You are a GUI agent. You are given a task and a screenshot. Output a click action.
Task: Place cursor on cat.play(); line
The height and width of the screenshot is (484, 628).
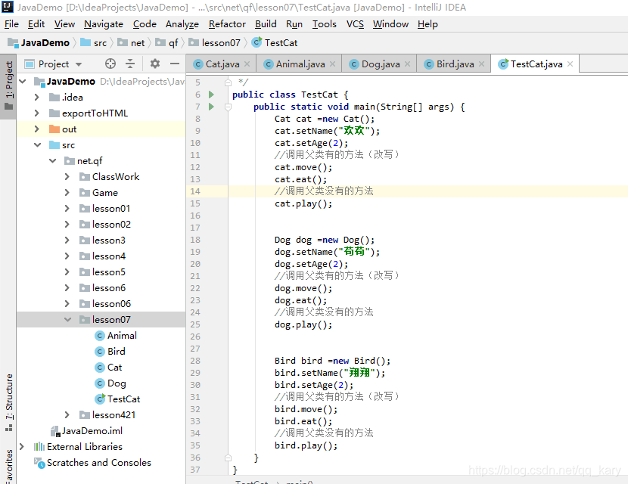(x=303, y=203)
